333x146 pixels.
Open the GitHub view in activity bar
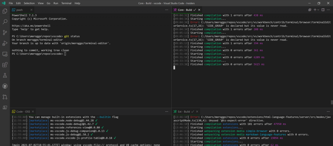tap(5, 86)
